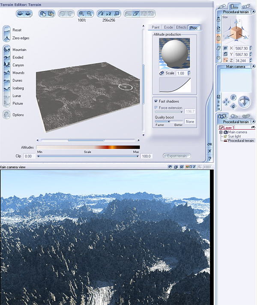Select the Proc. tab
257x305 pixels.
point(194,28)
